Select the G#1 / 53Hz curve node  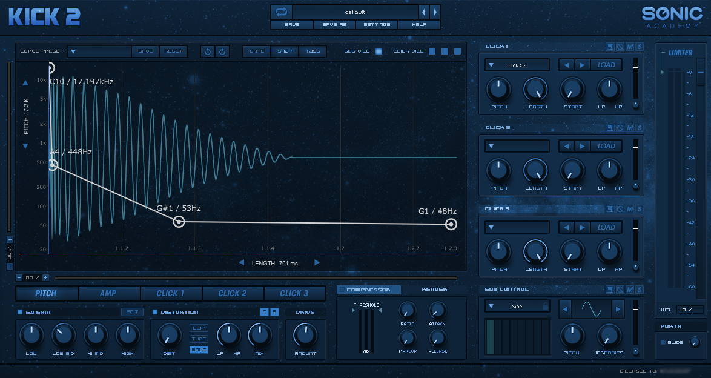pos(179,222)
